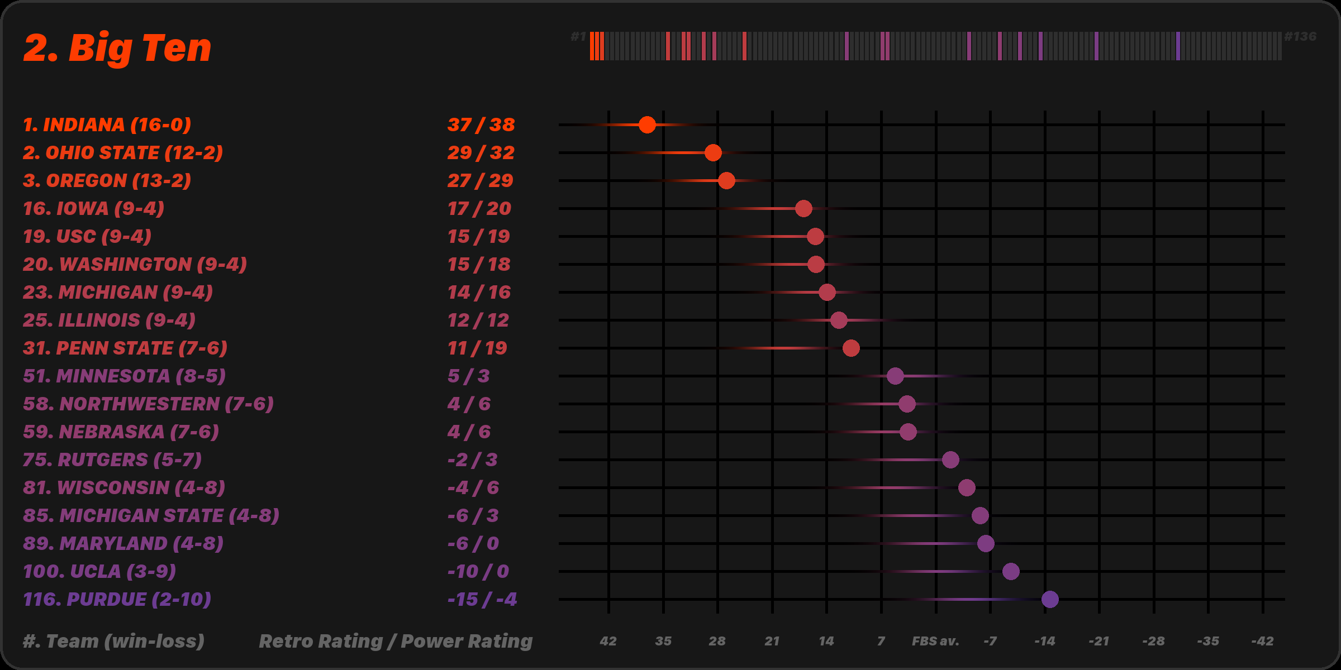The image size is (1341, 670).
Task: Click Penn State's "11 / 19" rating value
Action: pos(477,348)
